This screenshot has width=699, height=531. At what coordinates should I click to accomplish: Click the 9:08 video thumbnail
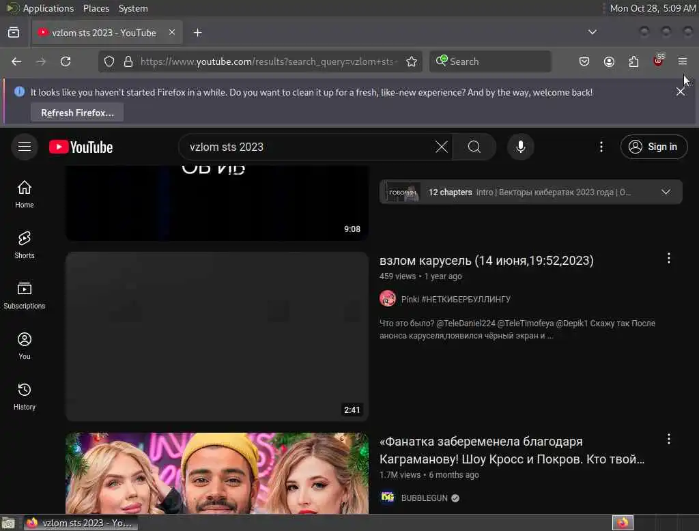click(217, 203)
